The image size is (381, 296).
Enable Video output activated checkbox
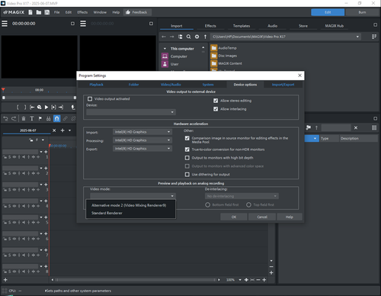pyautogui.click(x=90, y=98)
